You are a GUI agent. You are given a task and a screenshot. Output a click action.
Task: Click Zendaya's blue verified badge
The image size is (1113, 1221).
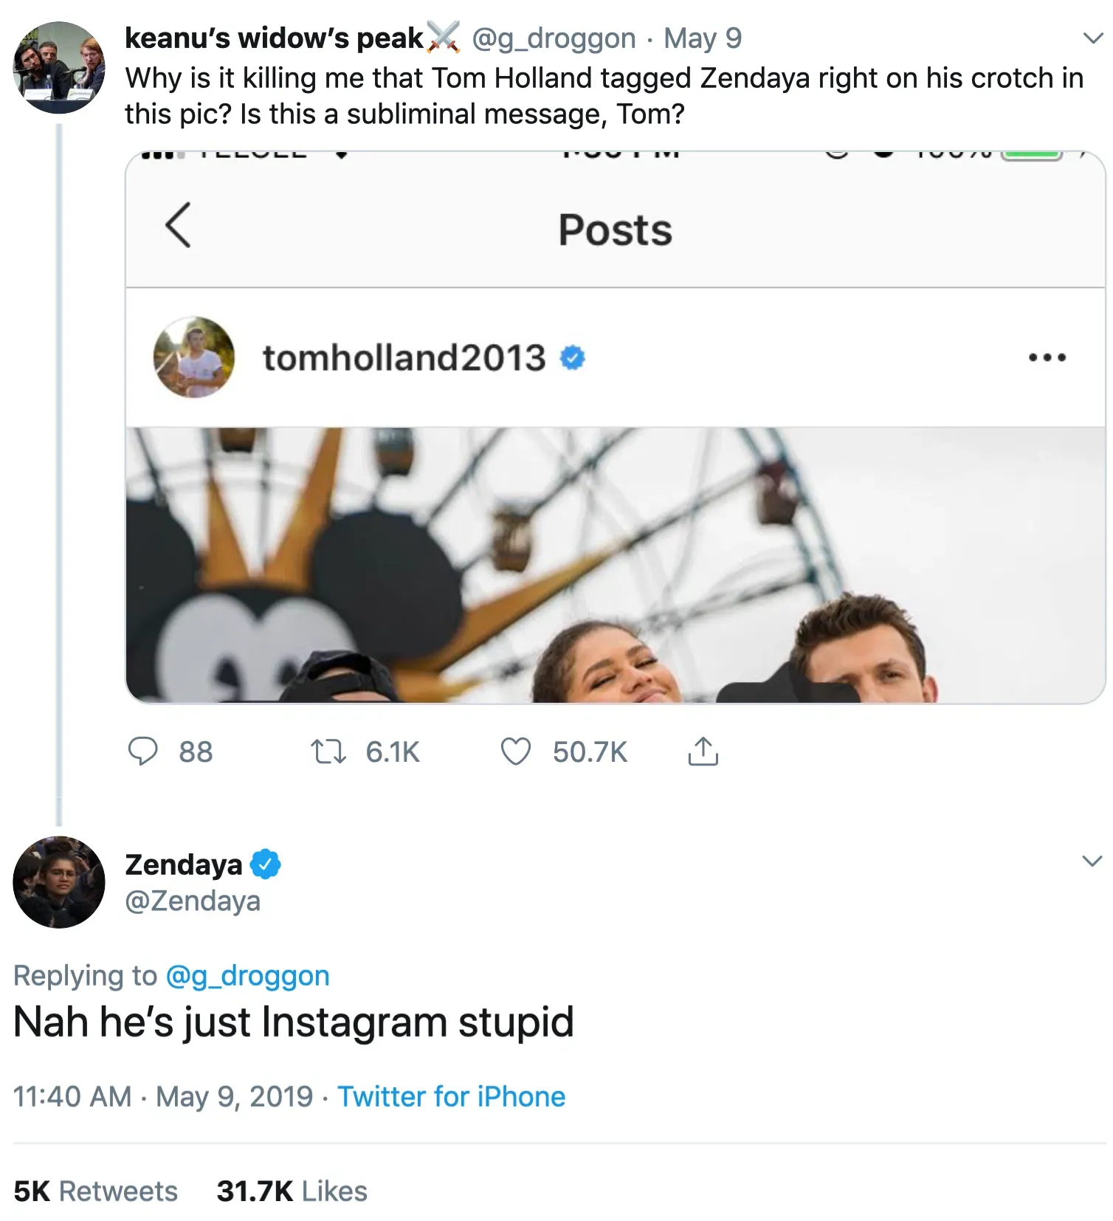(x=266, y=864)
